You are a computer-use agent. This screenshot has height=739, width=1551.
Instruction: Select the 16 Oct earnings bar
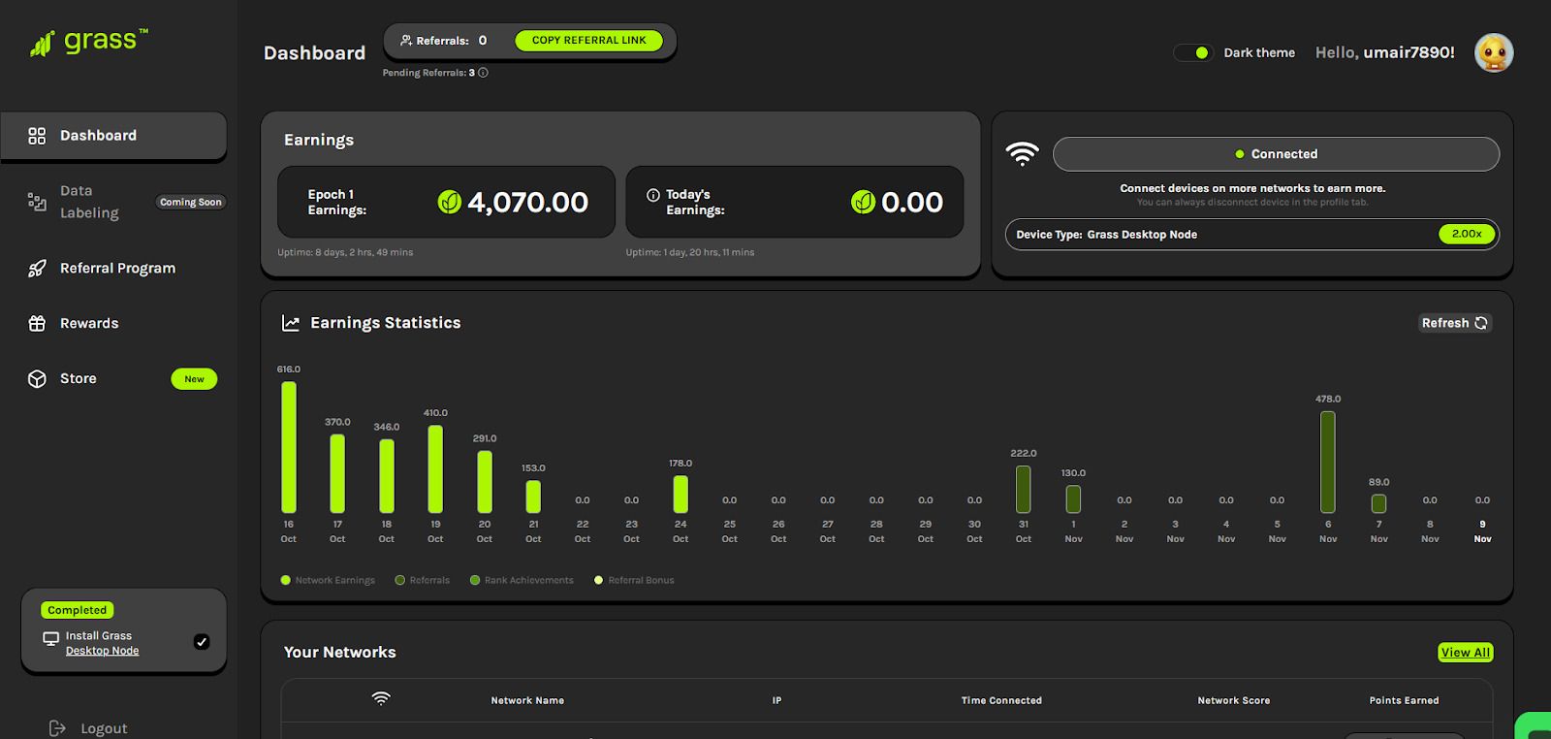coord(289,447)
